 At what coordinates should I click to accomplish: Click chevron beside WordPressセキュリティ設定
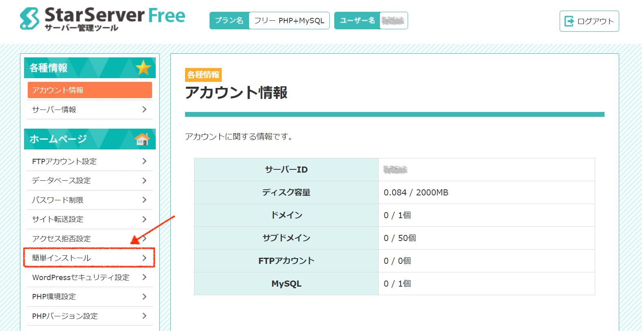[x=144, y=277]
